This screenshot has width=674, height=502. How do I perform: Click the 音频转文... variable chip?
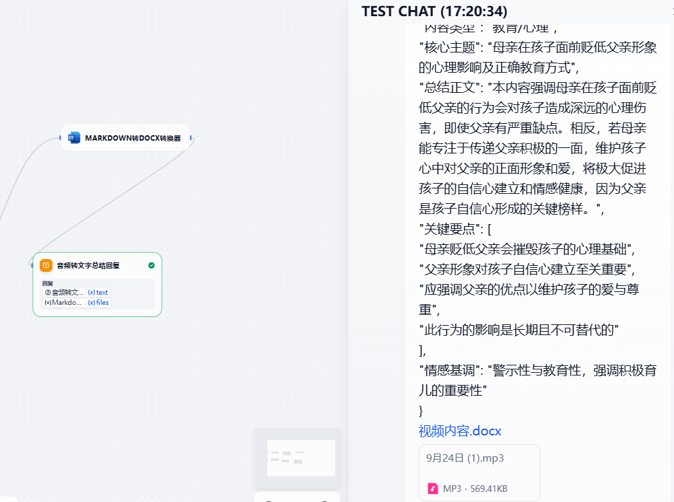[65, 293]
